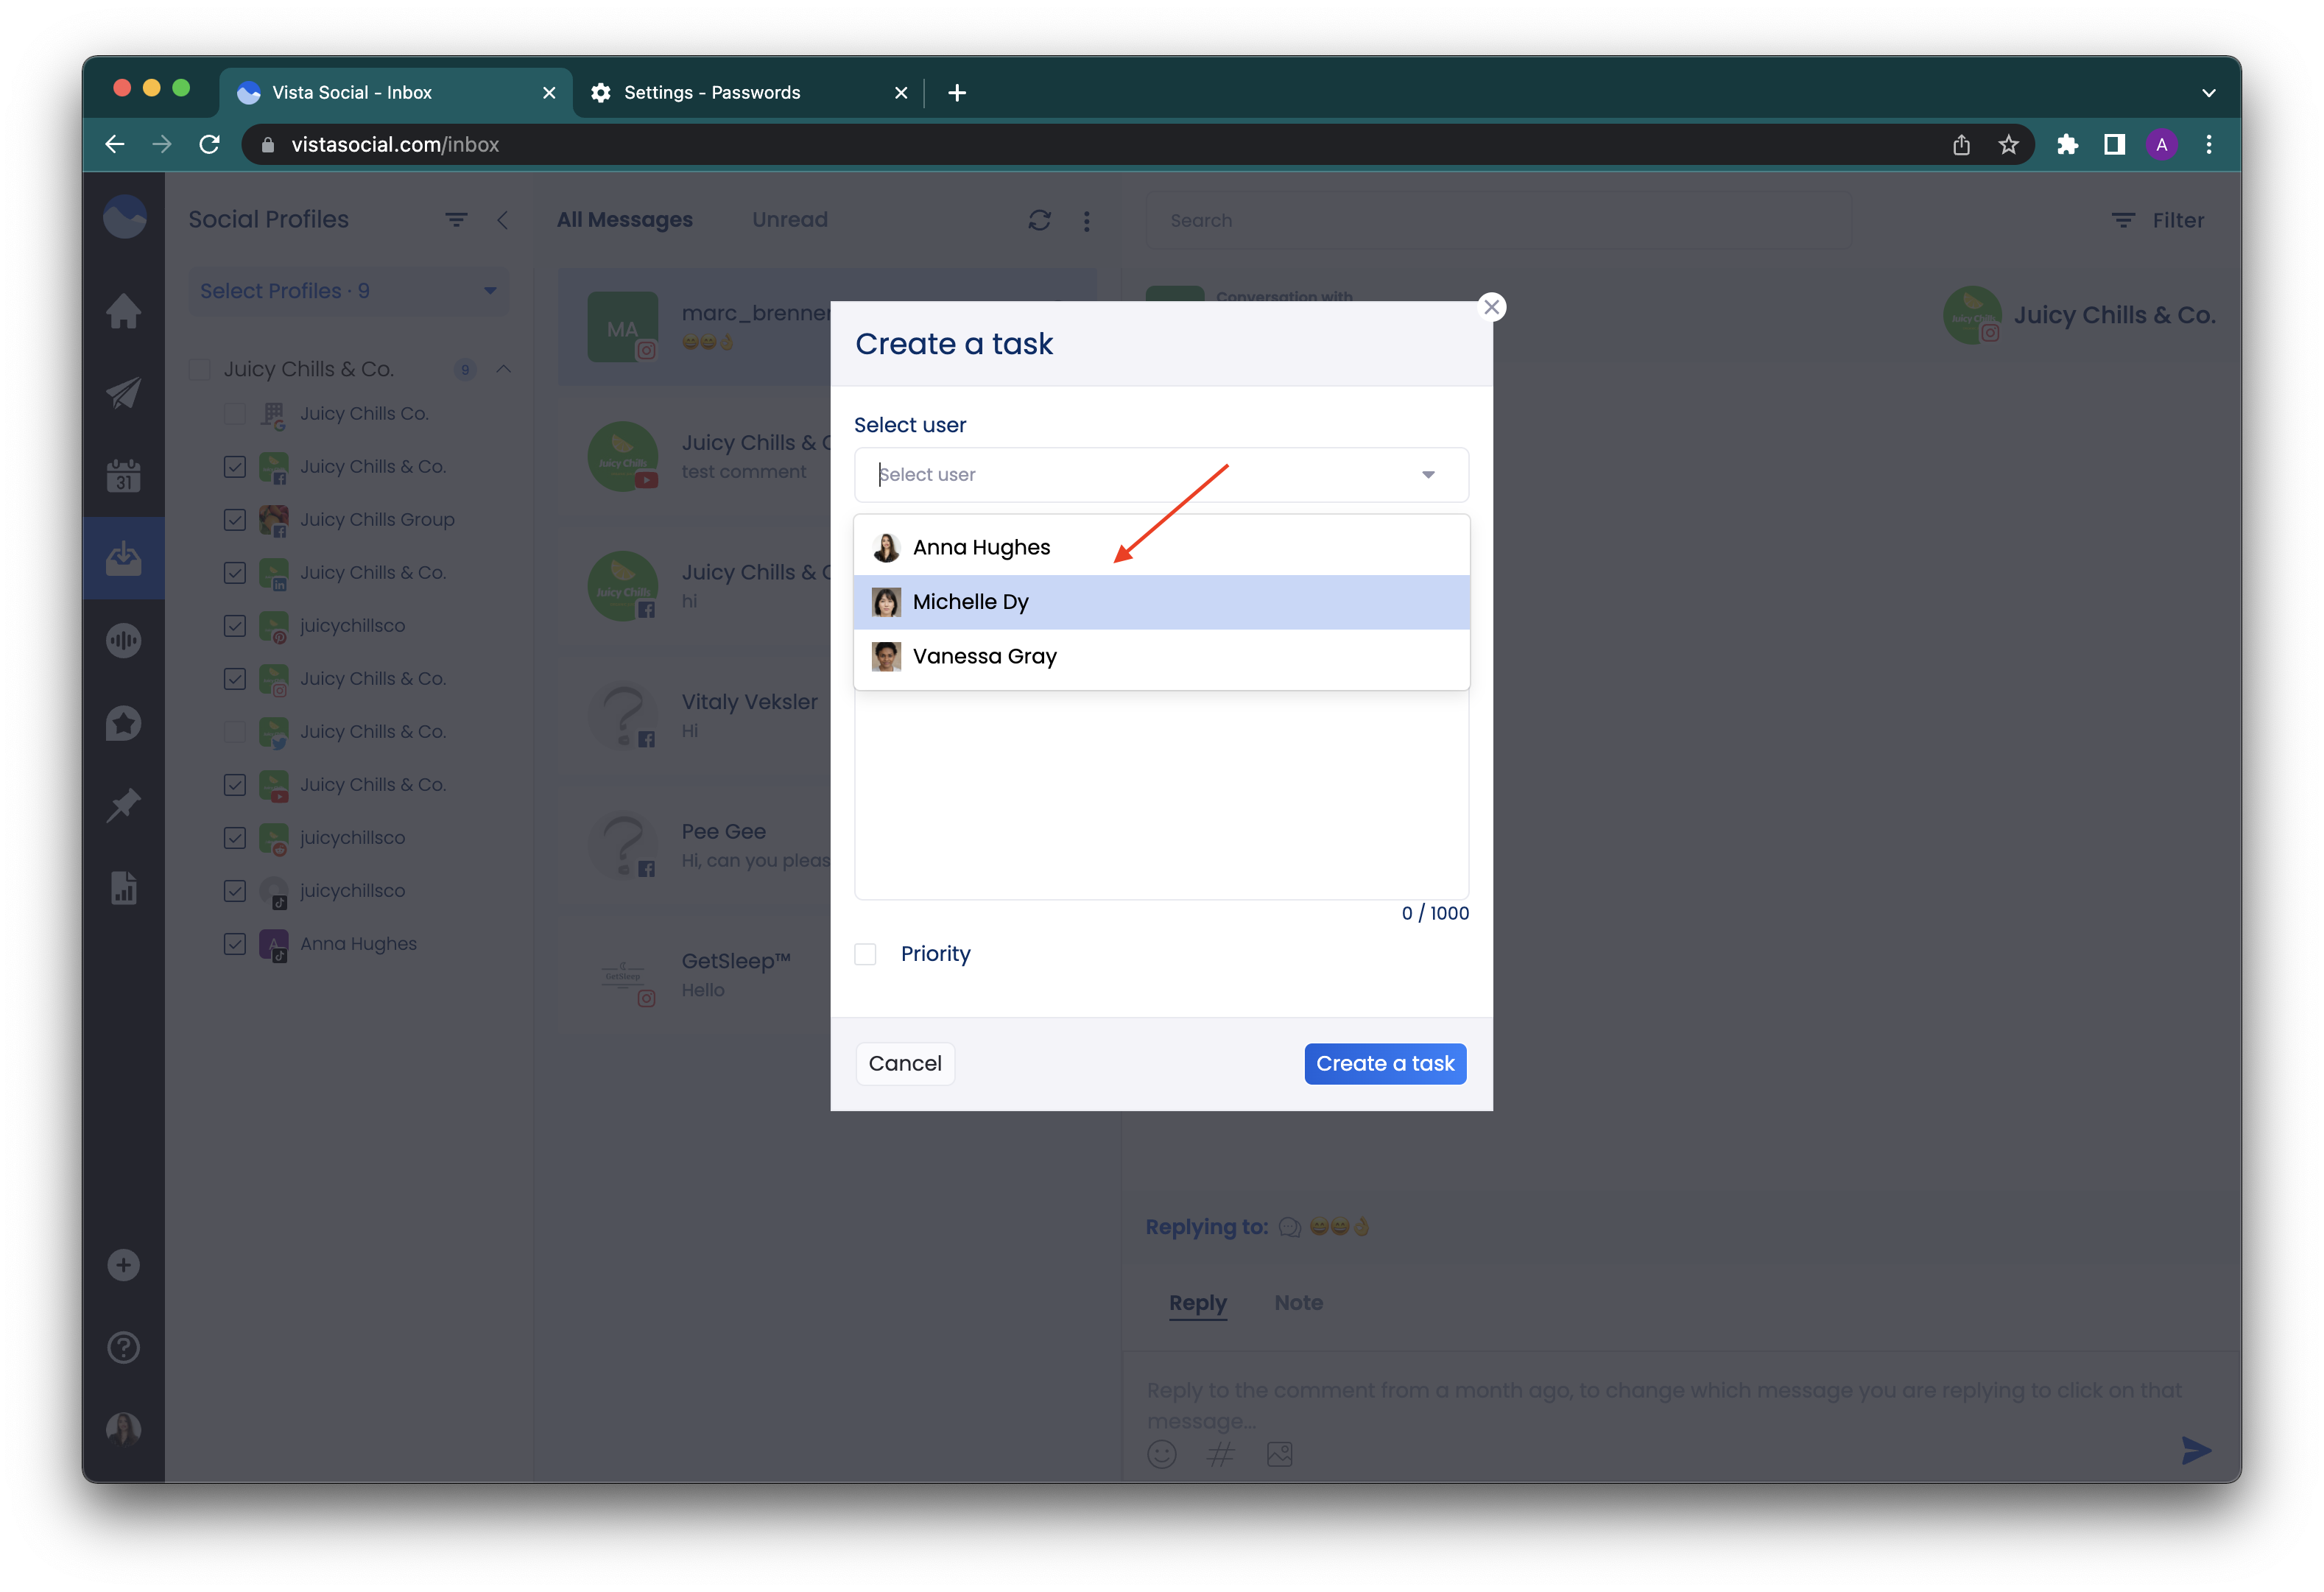The width and height of the screenshot is (2324, 1592).
Task: Open the browser extensions puzzle icon
Action: coord(2066,145)
